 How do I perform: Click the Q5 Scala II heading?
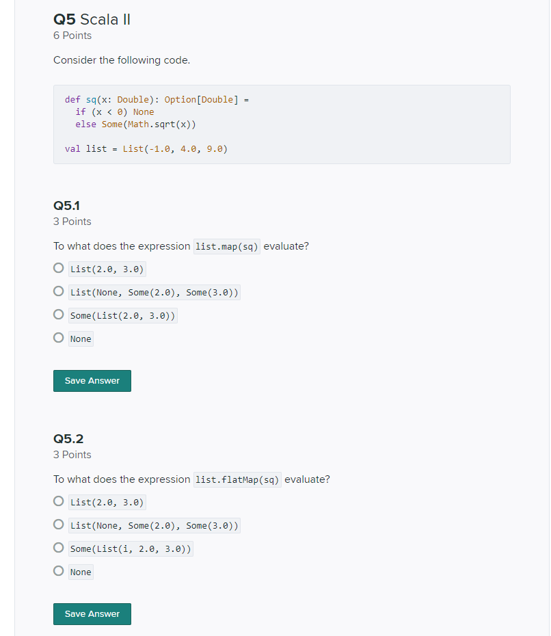[92, 19]
